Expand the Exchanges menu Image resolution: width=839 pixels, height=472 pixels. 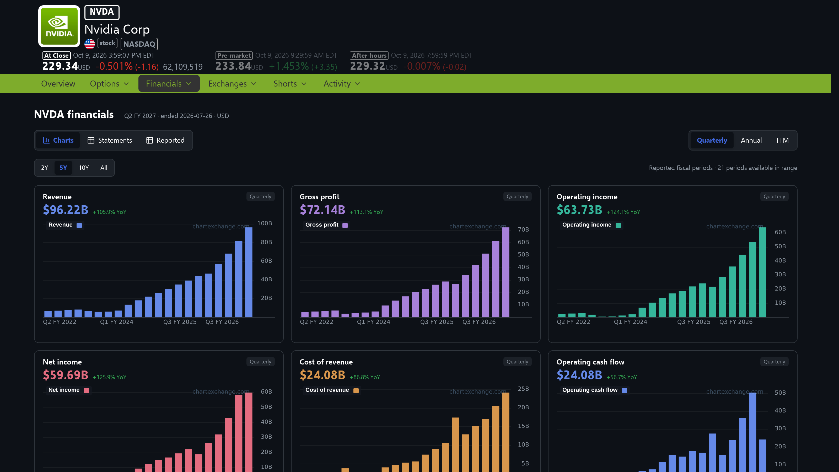(233, 84)
